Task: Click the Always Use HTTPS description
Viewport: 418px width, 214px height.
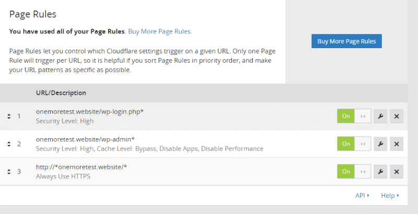Action: 63,176
